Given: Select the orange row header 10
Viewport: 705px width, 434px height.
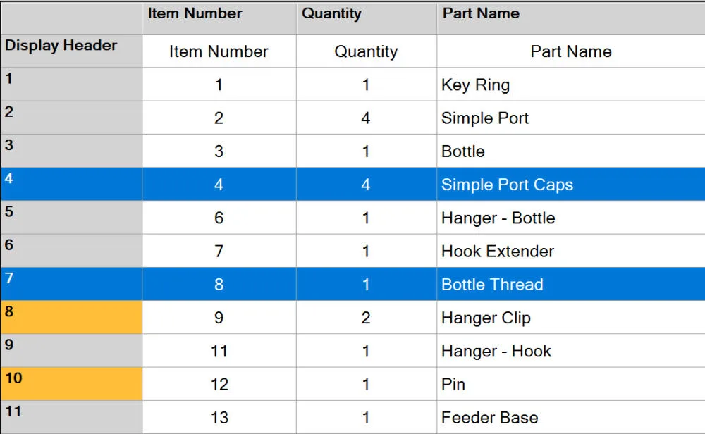Looking at the screenshot, I should (x=71, y=384).
